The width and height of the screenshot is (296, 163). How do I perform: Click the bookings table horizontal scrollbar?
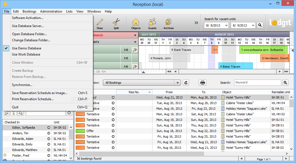[142, 154]
